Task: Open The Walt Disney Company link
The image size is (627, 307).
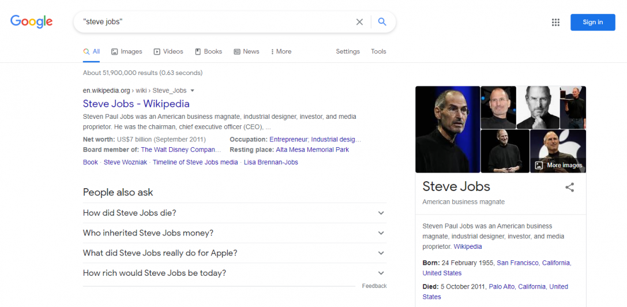Action: click(181, 149)
